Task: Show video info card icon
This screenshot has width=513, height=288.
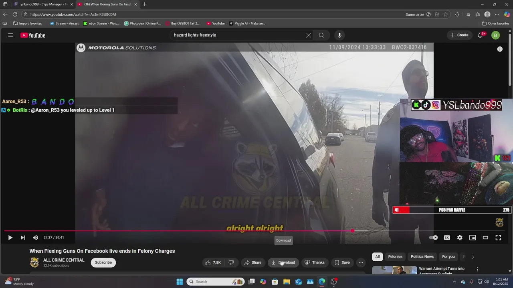Action: coord(500,49)
